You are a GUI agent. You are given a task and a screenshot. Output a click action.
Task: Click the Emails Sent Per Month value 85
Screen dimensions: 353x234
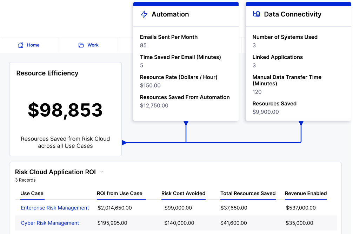pyautogui.click(x=143, y=45)
